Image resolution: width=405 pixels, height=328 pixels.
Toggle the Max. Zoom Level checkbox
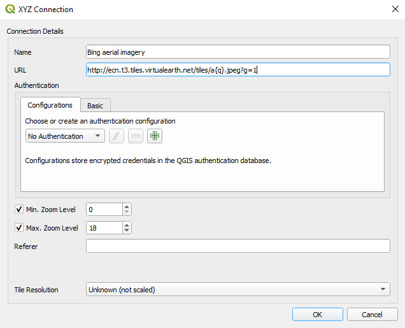[x=19, y=227]
